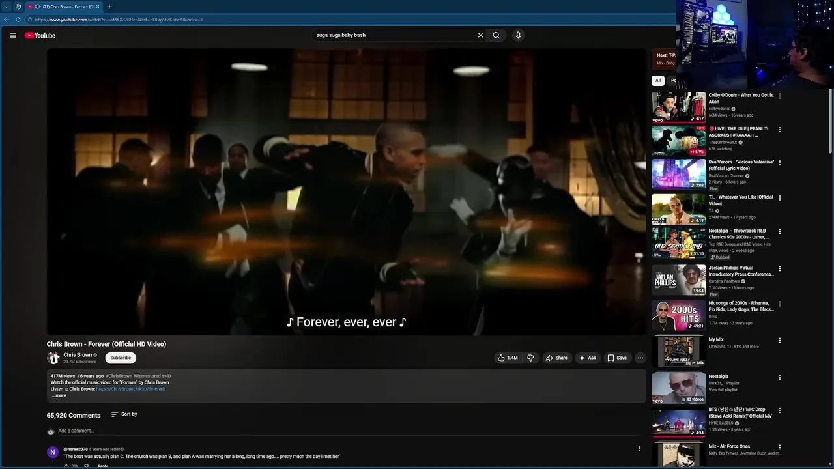Open menu for Mix Air Force Ones

point(780,448)
